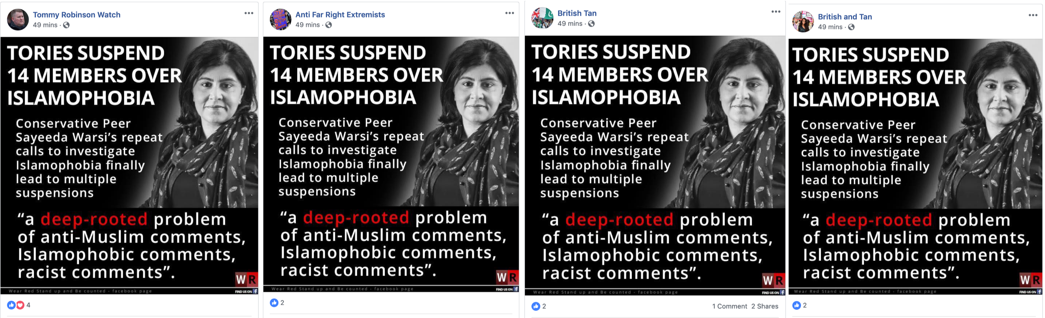Image resolution: width=1045 pixels, height=318 pixels.
Task: Open options menu on Anti Far Right Extremists post
Action: tap(510, 13)
